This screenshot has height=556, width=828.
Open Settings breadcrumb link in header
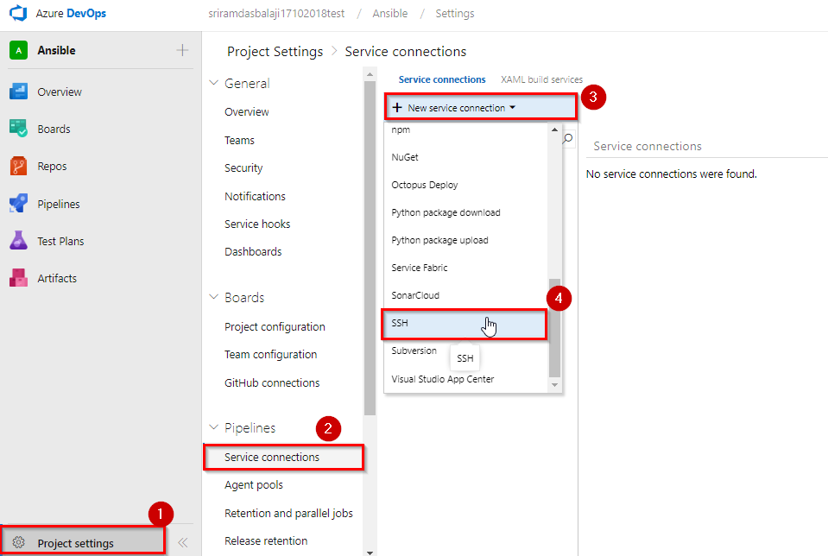click(x=455, y=13)
